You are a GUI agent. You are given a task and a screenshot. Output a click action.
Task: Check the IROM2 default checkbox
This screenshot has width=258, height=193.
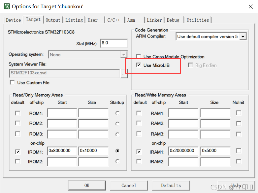tap(17, 161)
